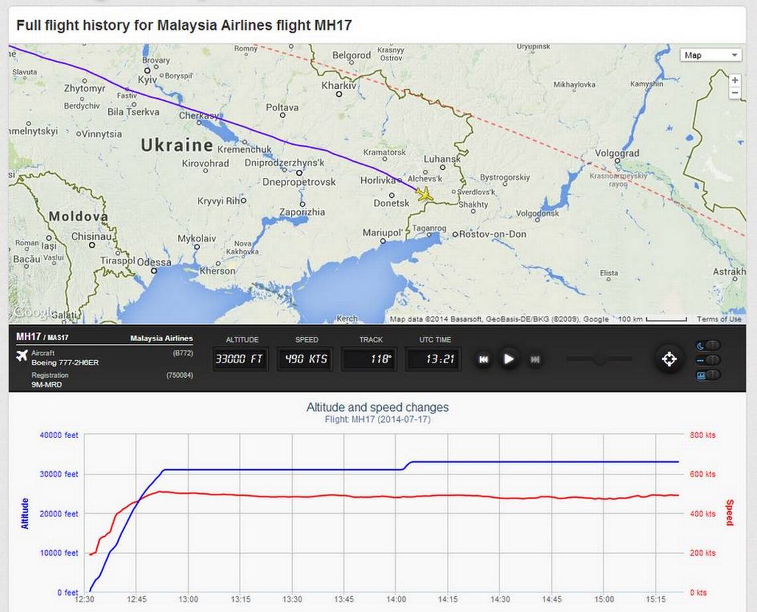Click the 12:45 time axis label

136,599
